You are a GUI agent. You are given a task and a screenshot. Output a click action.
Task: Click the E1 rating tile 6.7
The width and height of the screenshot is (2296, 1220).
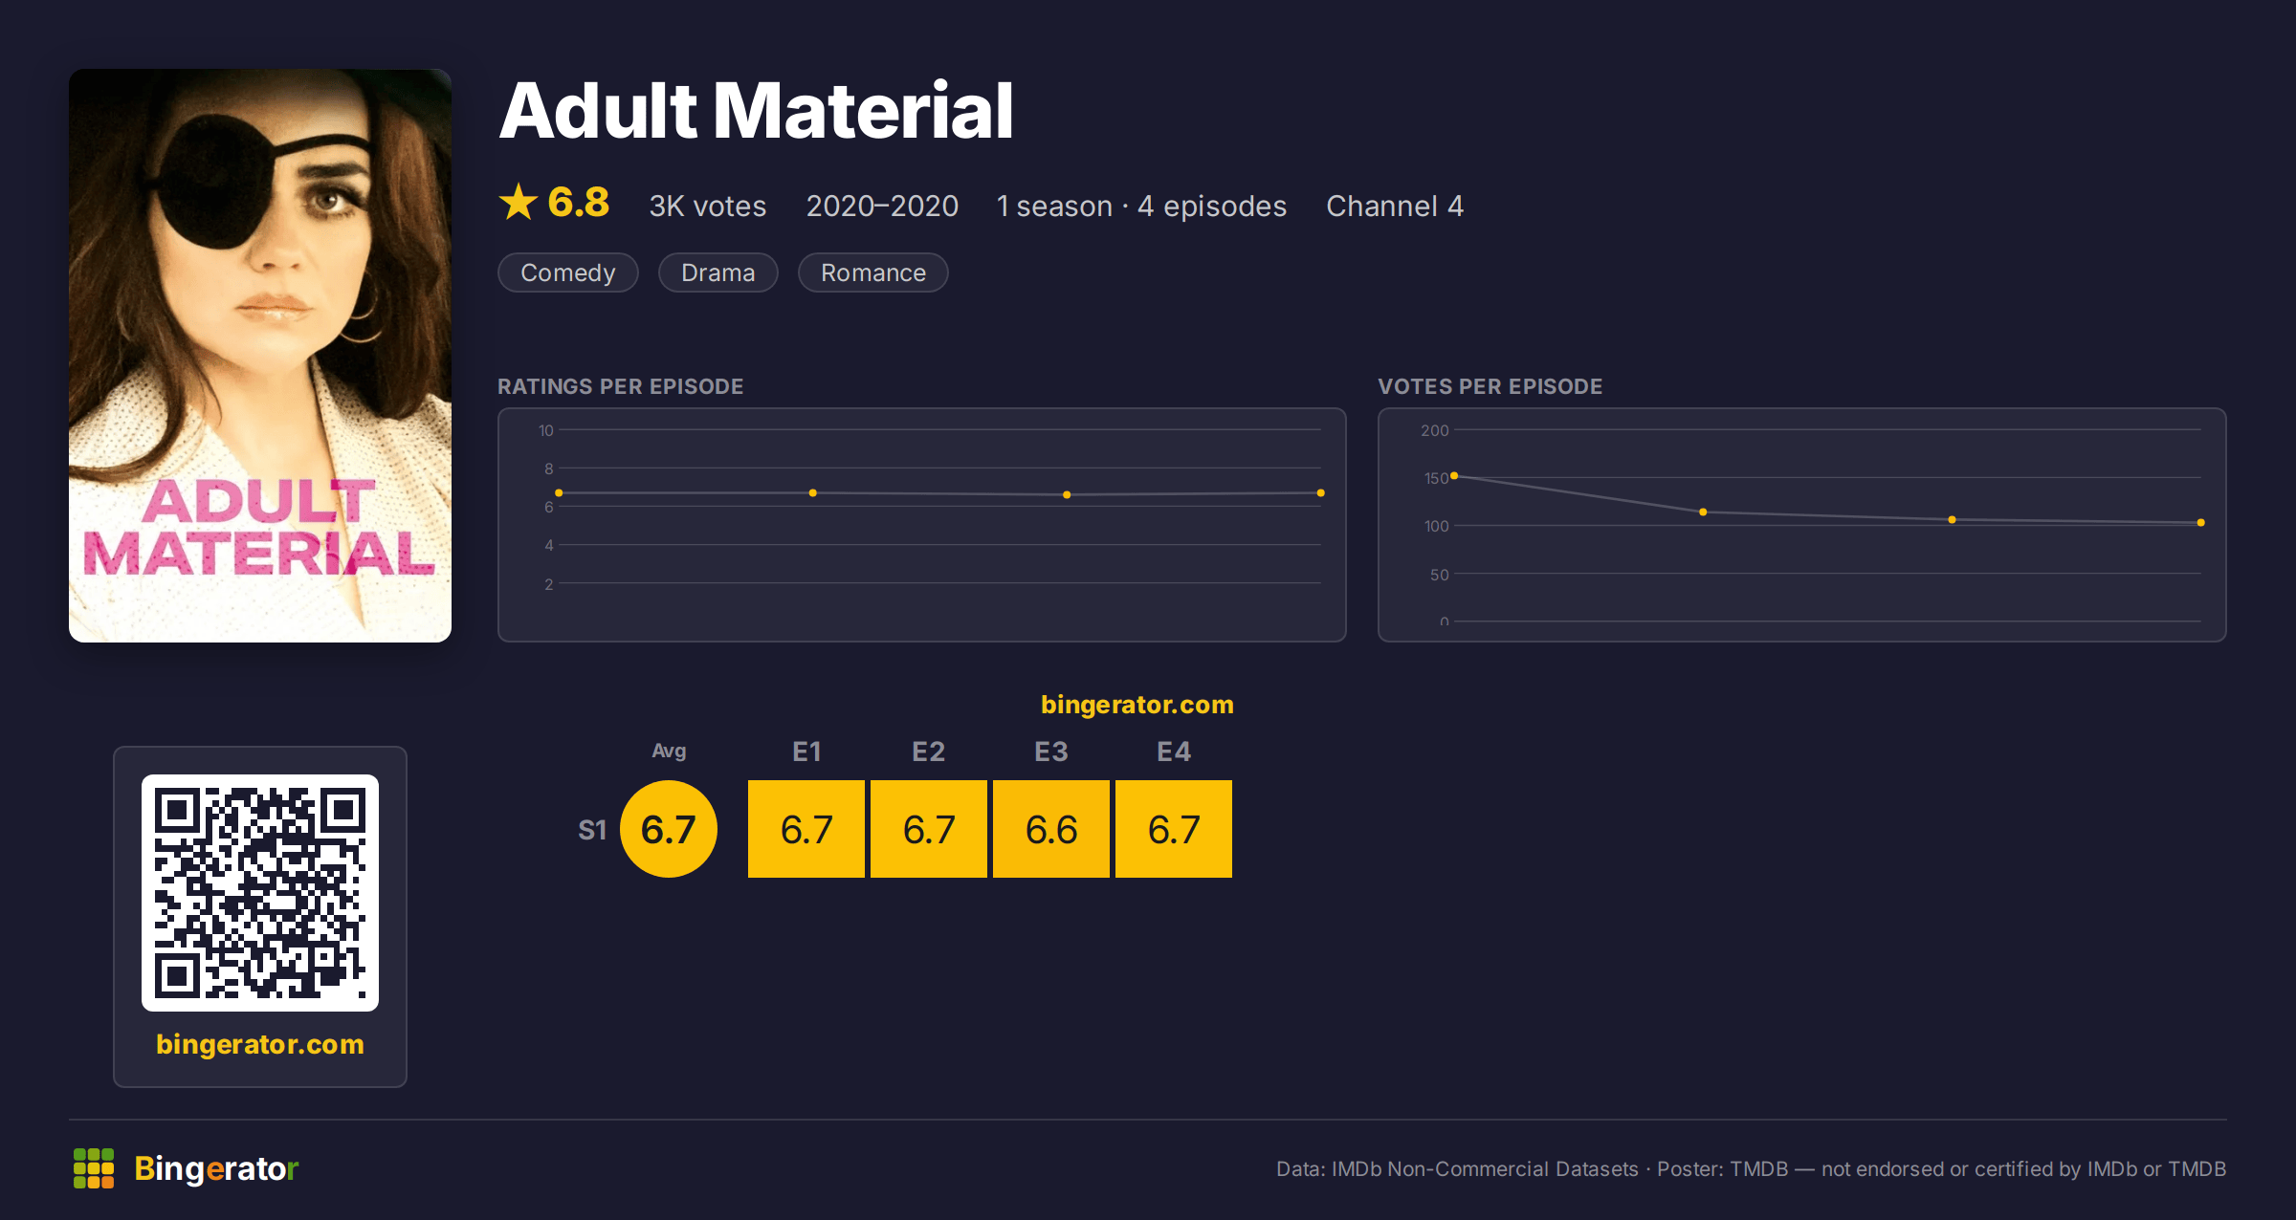pyautogui.click(x=806, y=829)
